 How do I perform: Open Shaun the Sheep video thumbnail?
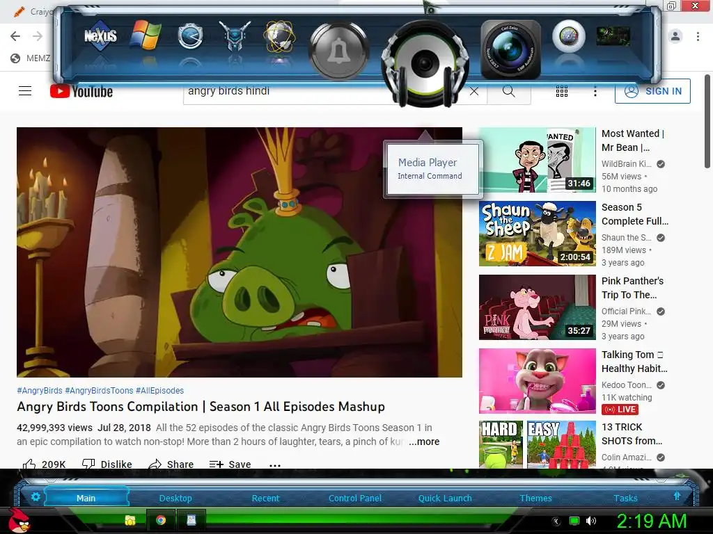(537, 234)
